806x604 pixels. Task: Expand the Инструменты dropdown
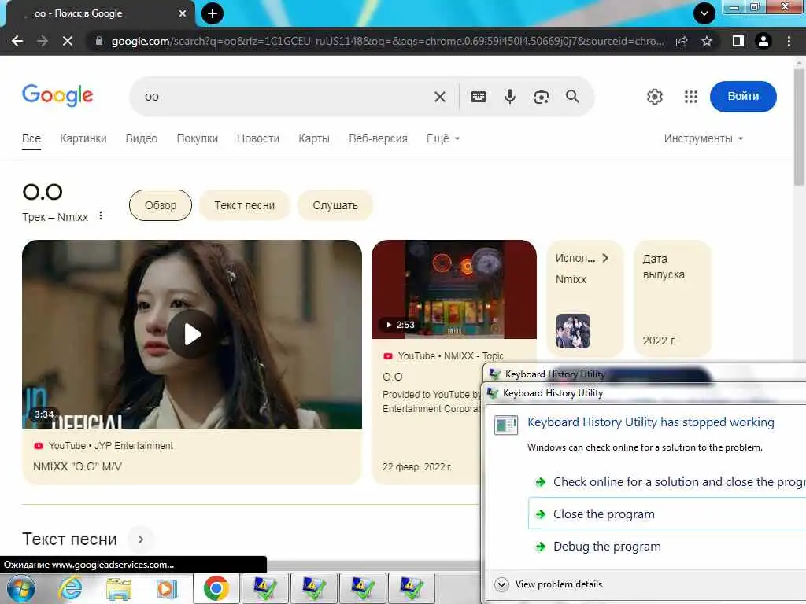[703, 138]
